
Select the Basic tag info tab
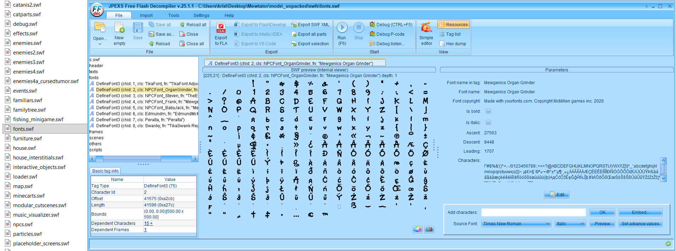pyautogui.click(x=105, y=171)
